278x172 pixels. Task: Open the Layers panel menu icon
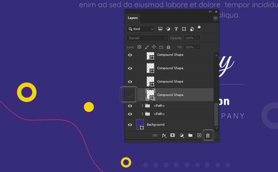[x=215, y=18]
